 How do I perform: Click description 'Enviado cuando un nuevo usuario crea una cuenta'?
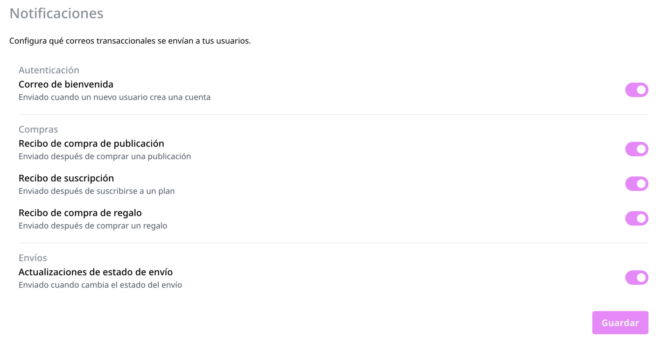point(114,97)
